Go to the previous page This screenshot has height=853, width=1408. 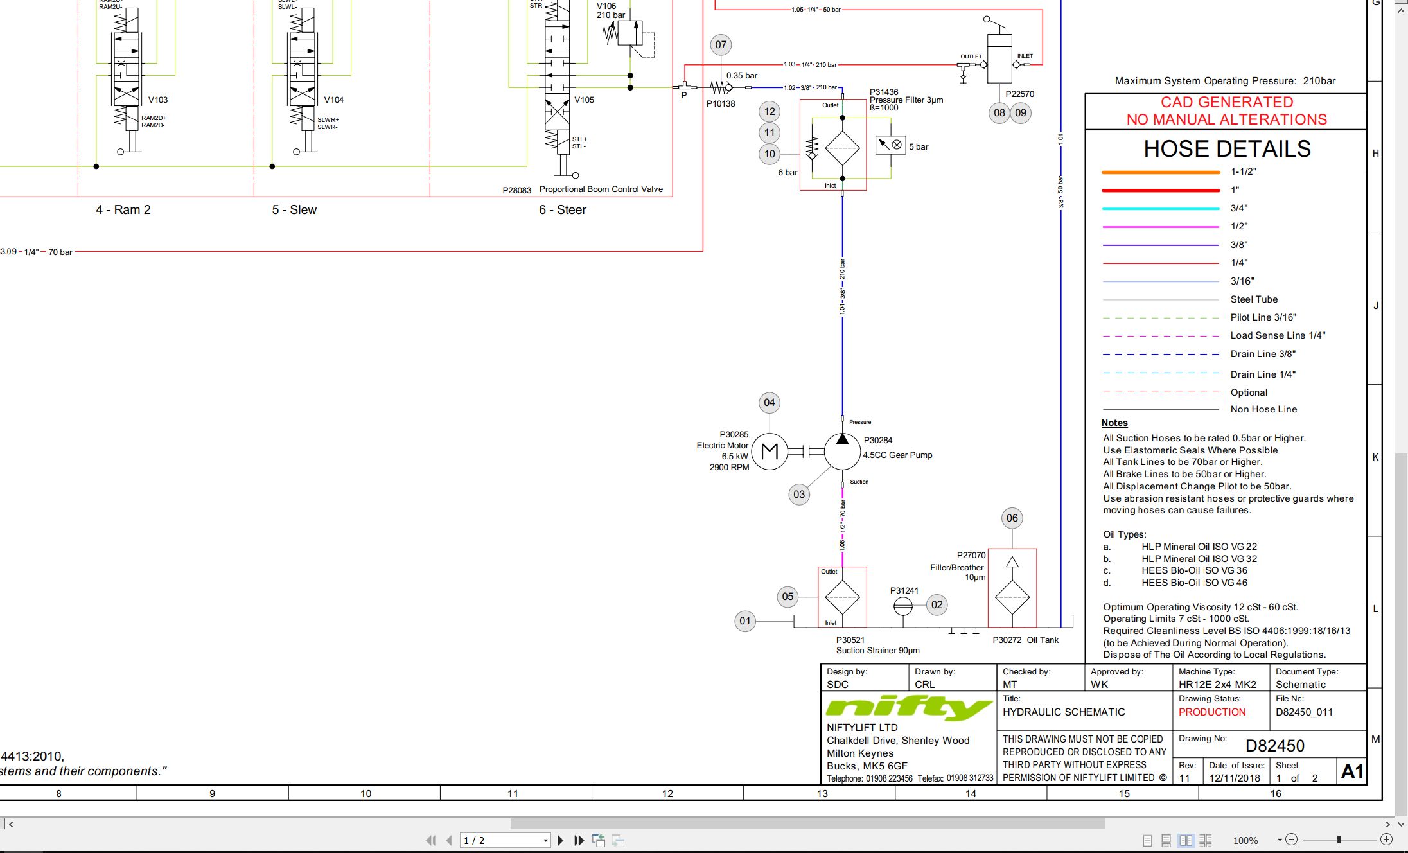pos(449,840)
